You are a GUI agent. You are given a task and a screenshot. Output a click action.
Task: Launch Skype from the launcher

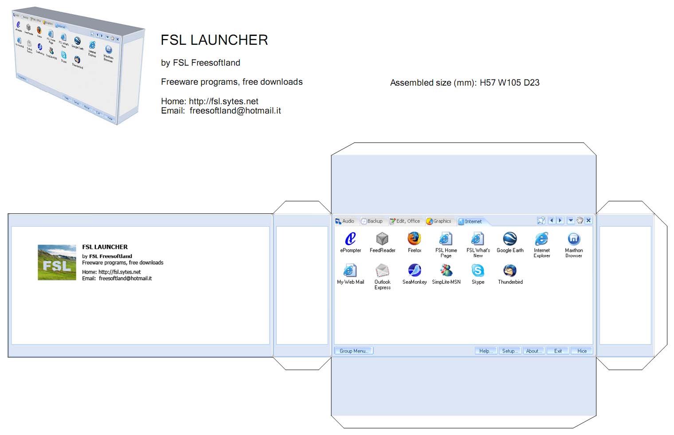478,271
